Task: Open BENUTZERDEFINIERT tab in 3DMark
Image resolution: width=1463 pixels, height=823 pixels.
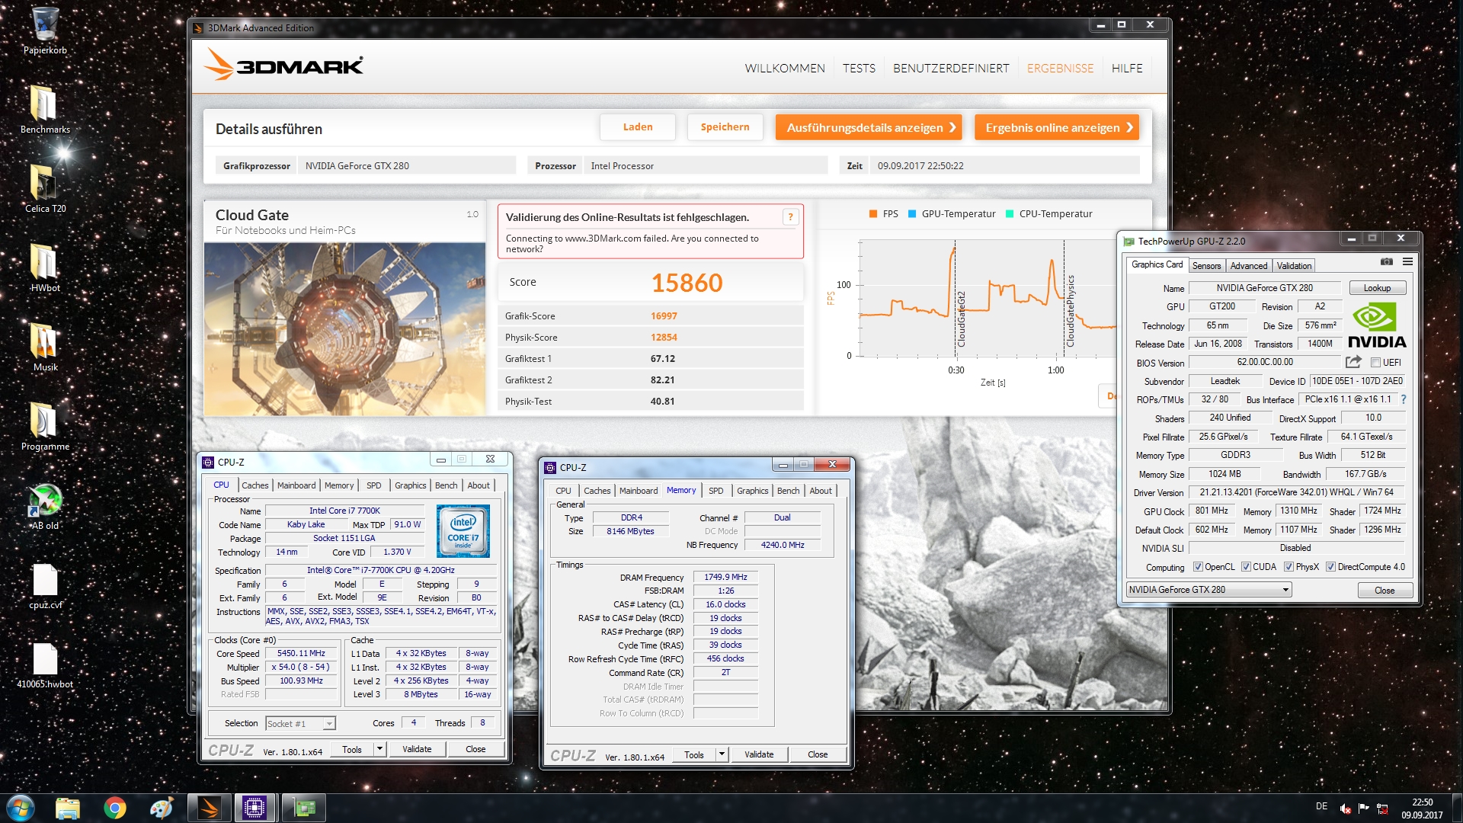Action: (x=951, y=69)
